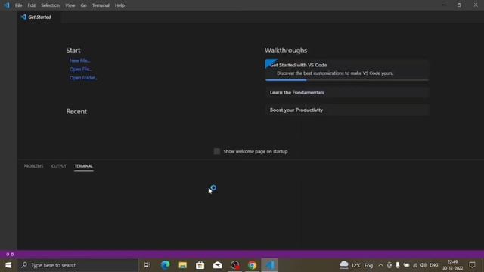Screen dimensions: 484x272
Task: Open the Terminal menu
Action: pos(101,5)
